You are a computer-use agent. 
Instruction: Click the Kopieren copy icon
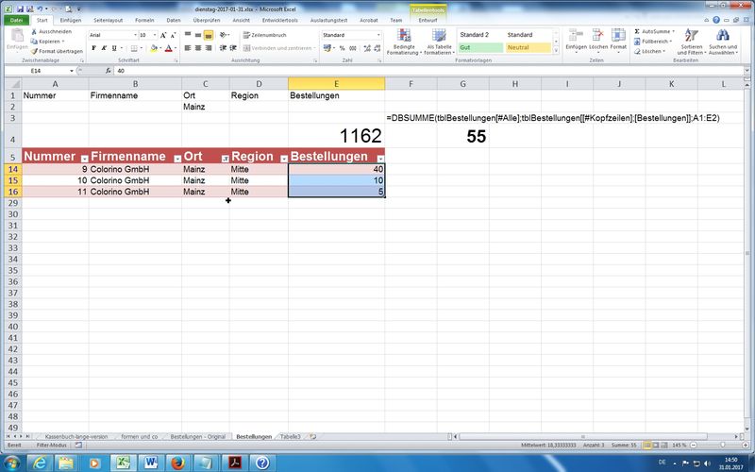coord(34,42)
